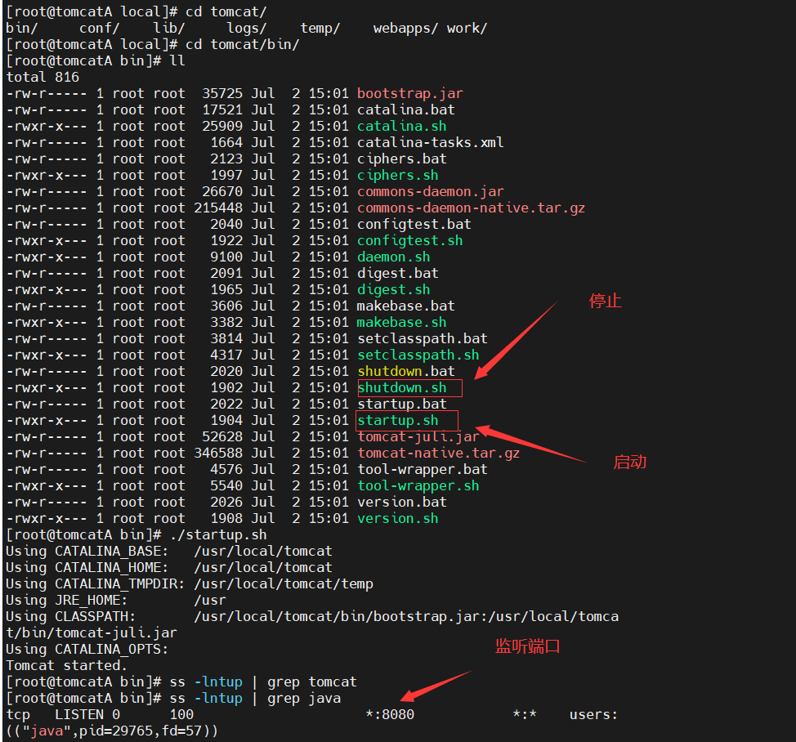Click the daemon.sh script name

pos(394,257)
